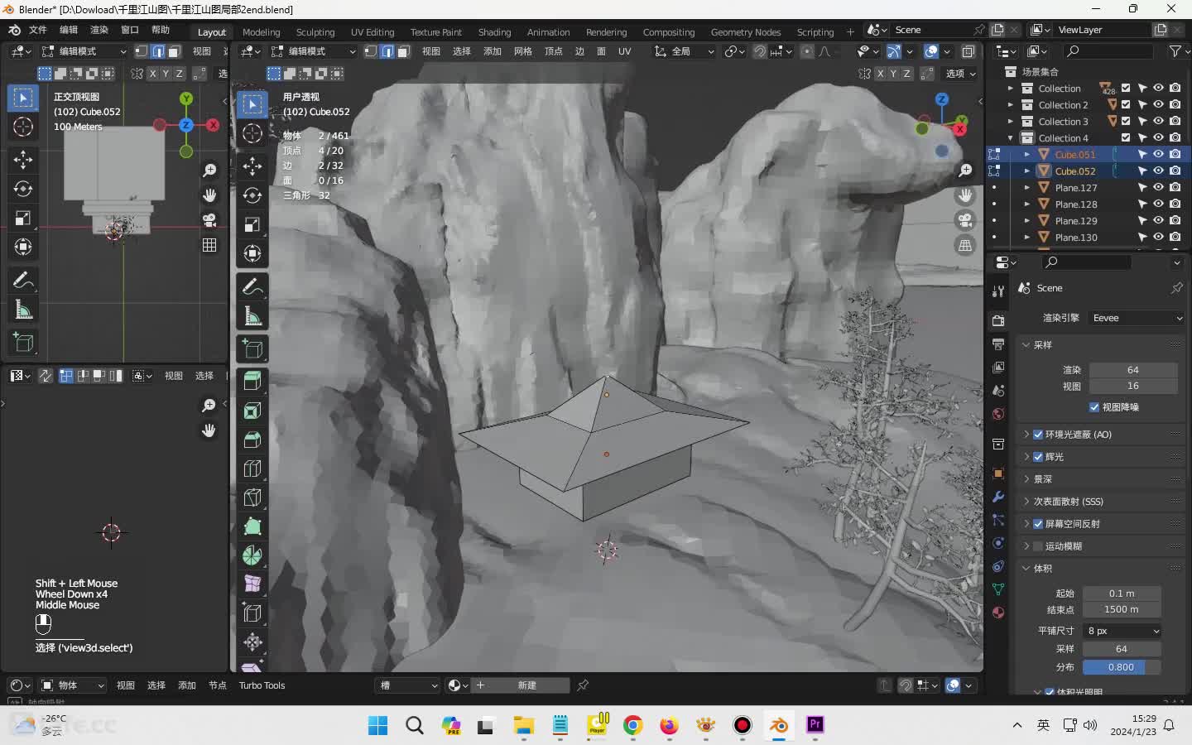
Task: Open the Material properties tab
Action: pyautogui.click(x=998, y=613)
